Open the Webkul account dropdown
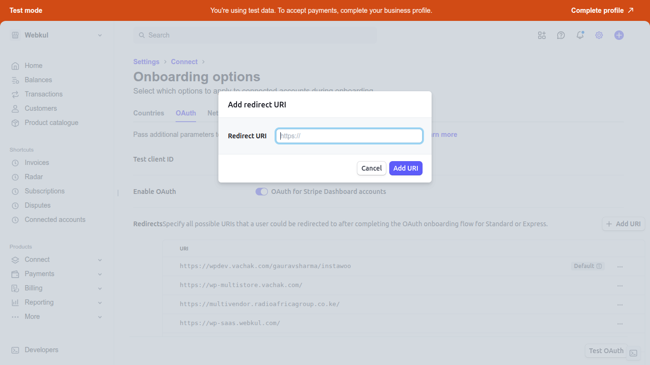This screenshot has width=650, height=365. click(57, 35)
